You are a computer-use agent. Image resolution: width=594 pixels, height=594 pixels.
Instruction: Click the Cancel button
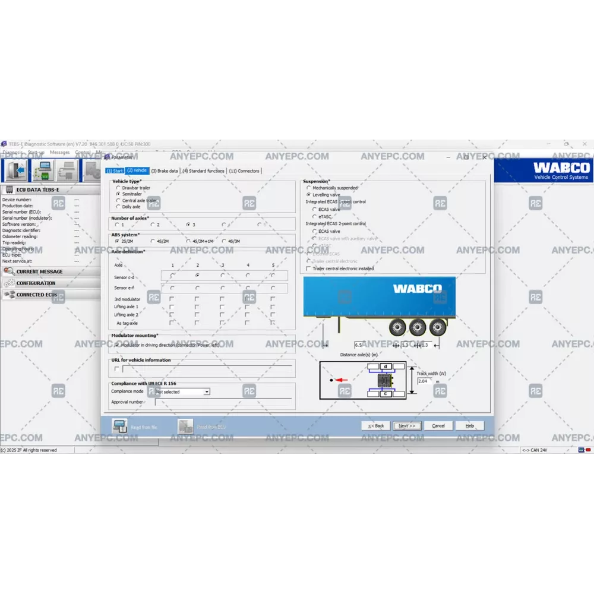(x=438, y=426)
